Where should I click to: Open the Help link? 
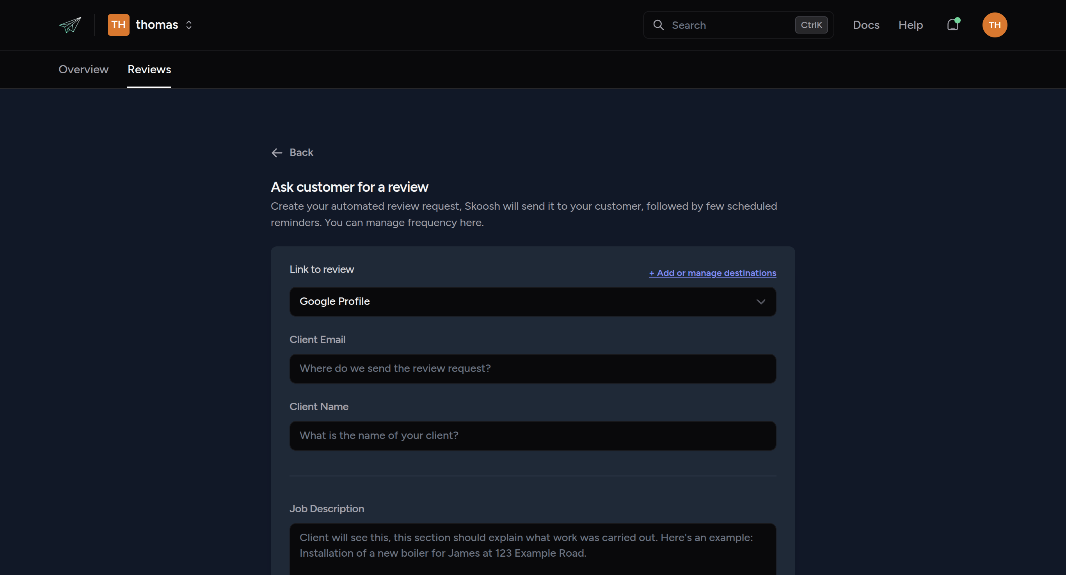910,25
